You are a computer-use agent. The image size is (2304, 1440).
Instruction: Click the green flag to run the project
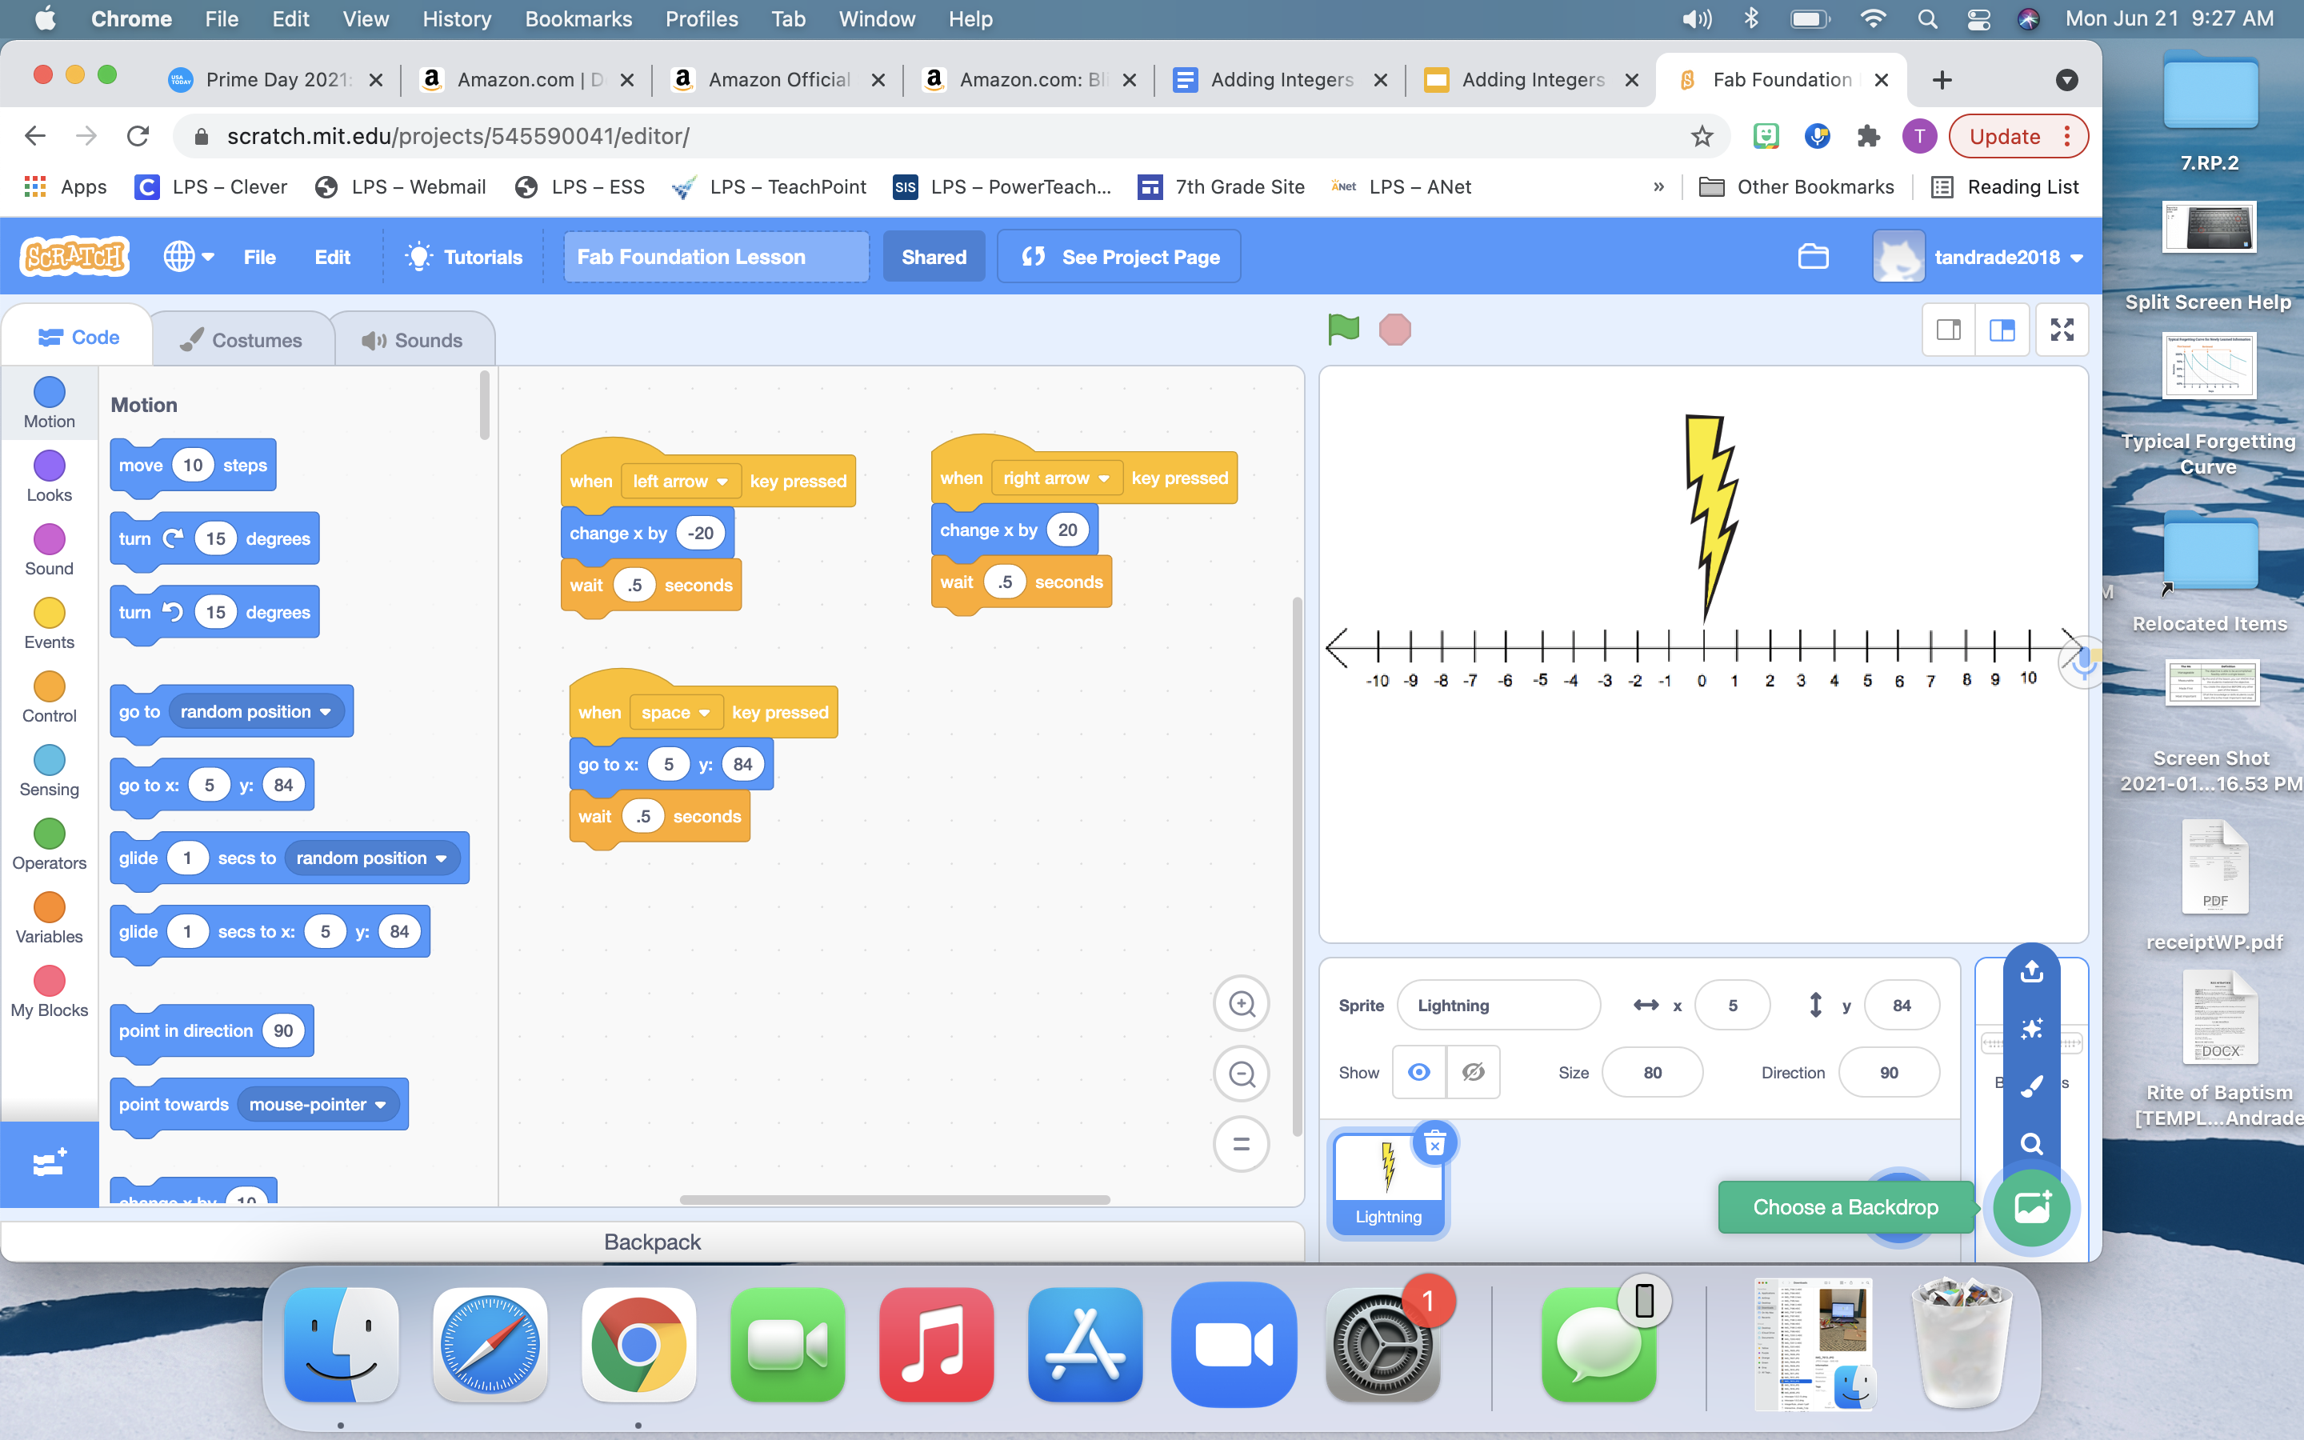(1343, 330)
